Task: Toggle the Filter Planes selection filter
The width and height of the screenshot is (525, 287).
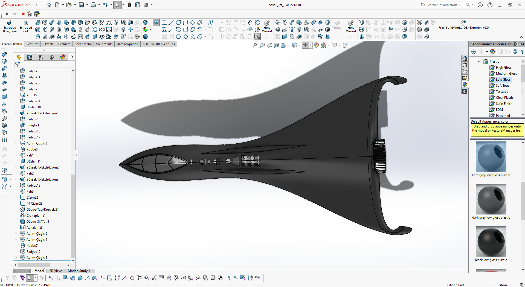Action: click(95, 278)
